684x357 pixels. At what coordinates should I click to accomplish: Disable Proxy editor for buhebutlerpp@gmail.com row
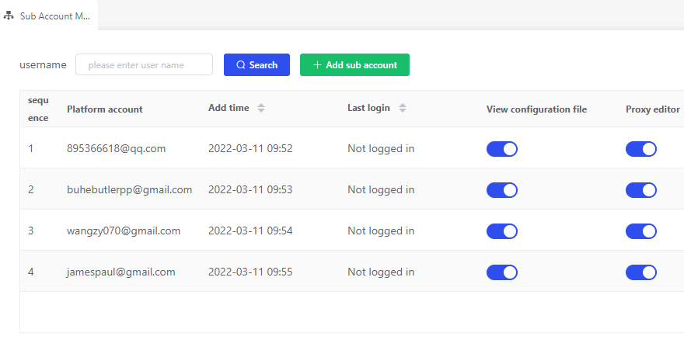coord(640,190)
